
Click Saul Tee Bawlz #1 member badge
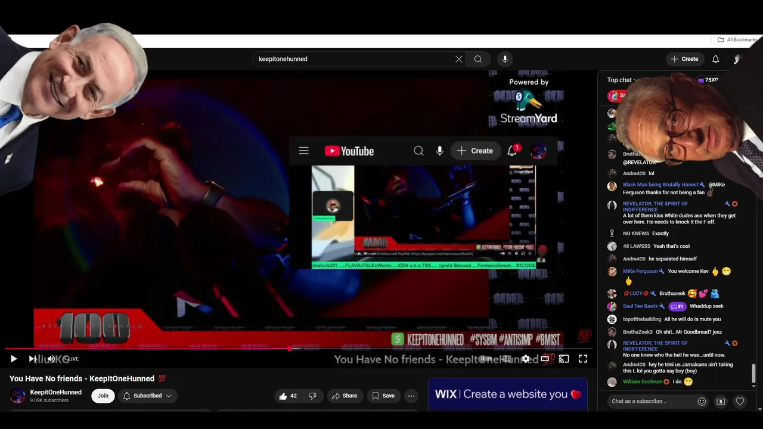677,306
